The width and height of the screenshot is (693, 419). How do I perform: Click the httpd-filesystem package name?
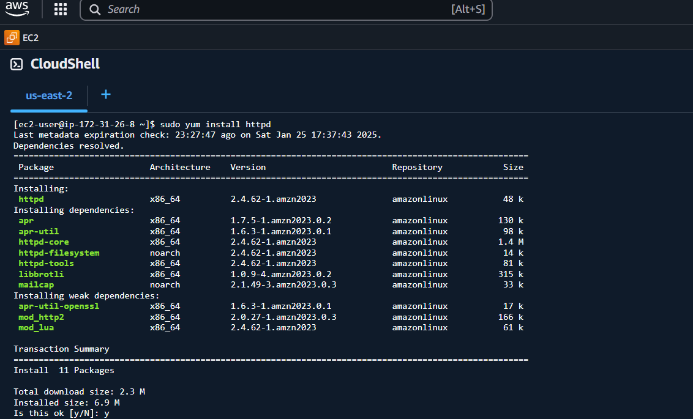coord(59,253)
